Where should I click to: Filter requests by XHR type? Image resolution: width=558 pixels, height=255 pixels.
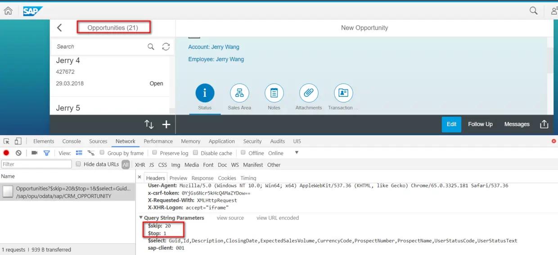pos(140,165)
